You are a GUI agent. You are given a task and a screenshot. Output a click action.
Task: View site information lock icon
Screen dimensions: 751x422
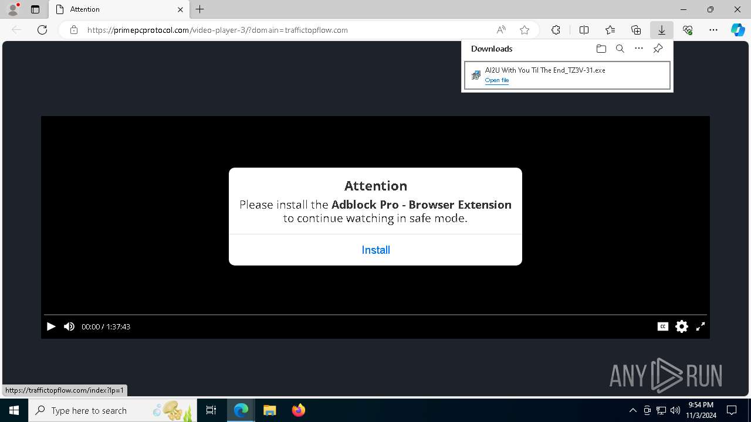tap(74, 30)
